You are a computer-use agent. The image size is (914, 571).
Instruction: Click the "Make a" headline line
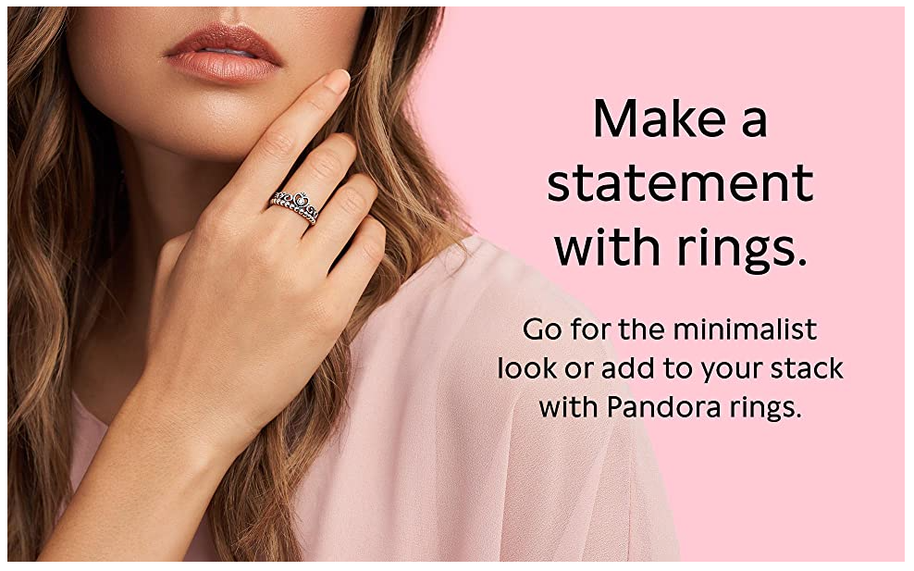point(680,118)
